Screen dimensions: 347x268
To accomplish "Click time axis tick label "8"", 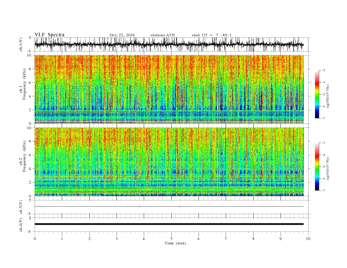I will 253,239.
